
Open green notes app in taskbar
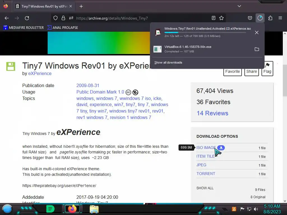[x=50, y=209]
